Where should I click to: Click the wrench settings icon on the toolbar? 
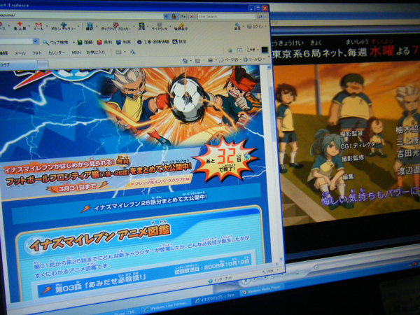point(237,27)
